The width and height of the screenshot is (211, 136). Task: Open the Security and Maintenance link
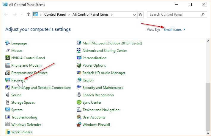pyautogui.click(x=103, y=88)
